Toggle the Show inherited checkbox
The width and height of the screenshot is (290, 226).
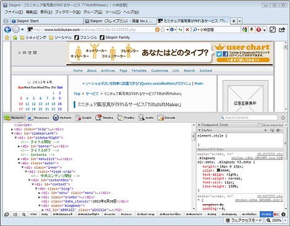click(x=260, y=125)
